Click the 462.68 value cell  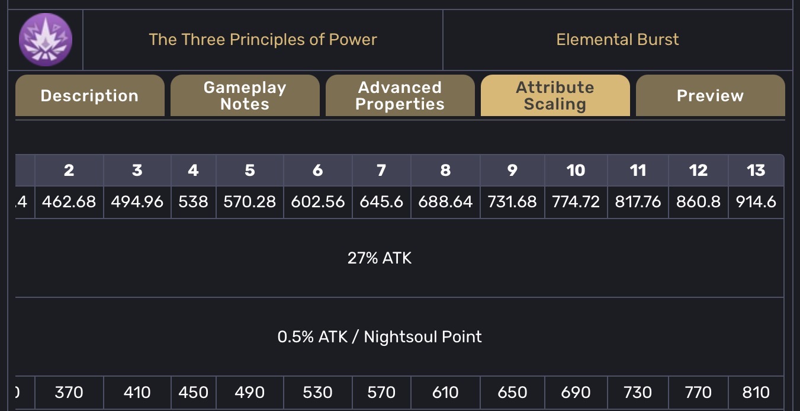69,202
